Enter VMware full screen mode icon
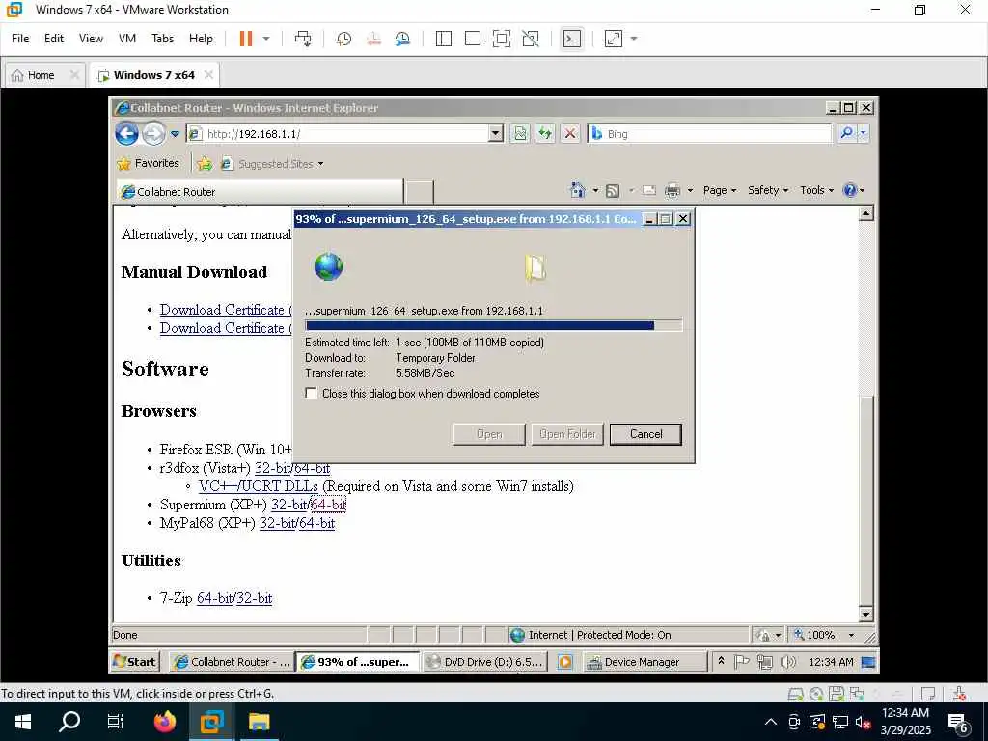Image resolution: width=988 pixels, height=741 pixels. [502, 39]
